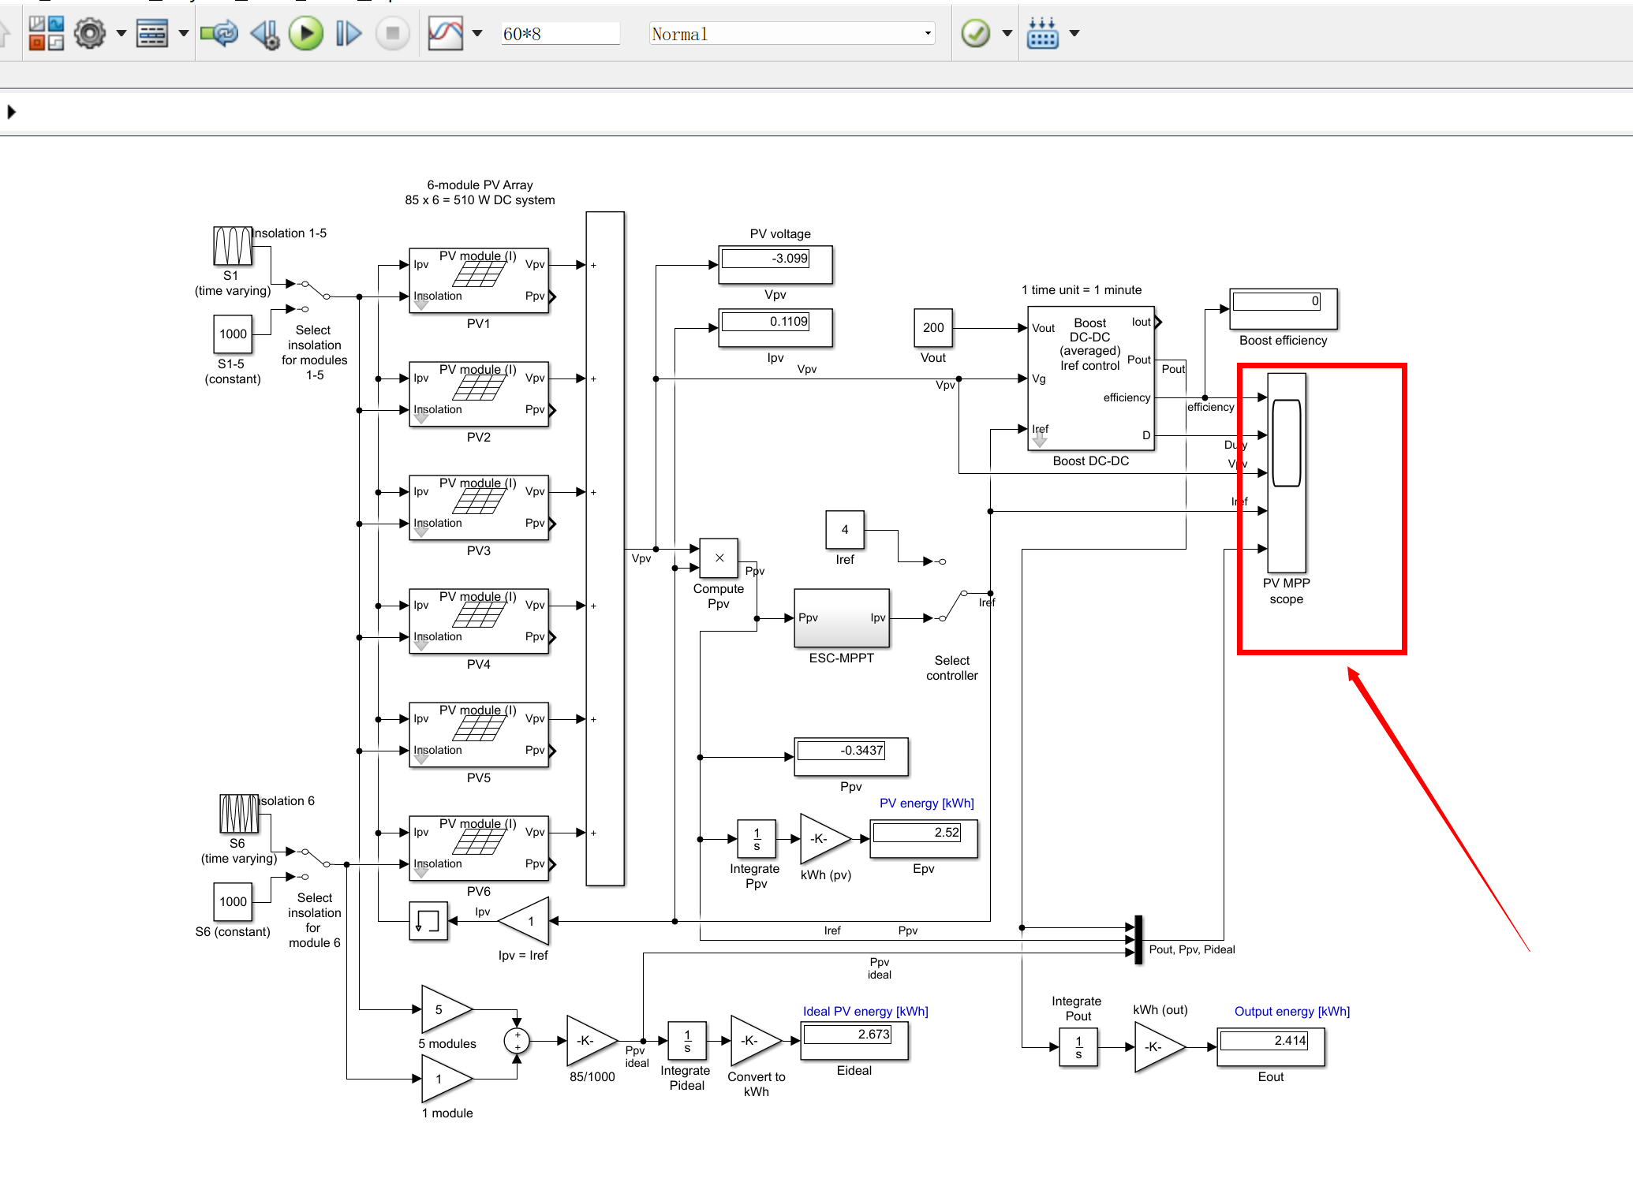Click the 60*8 stop time field
Image resolution: width=1633 pixels, height=1197 pixels.
559,34
